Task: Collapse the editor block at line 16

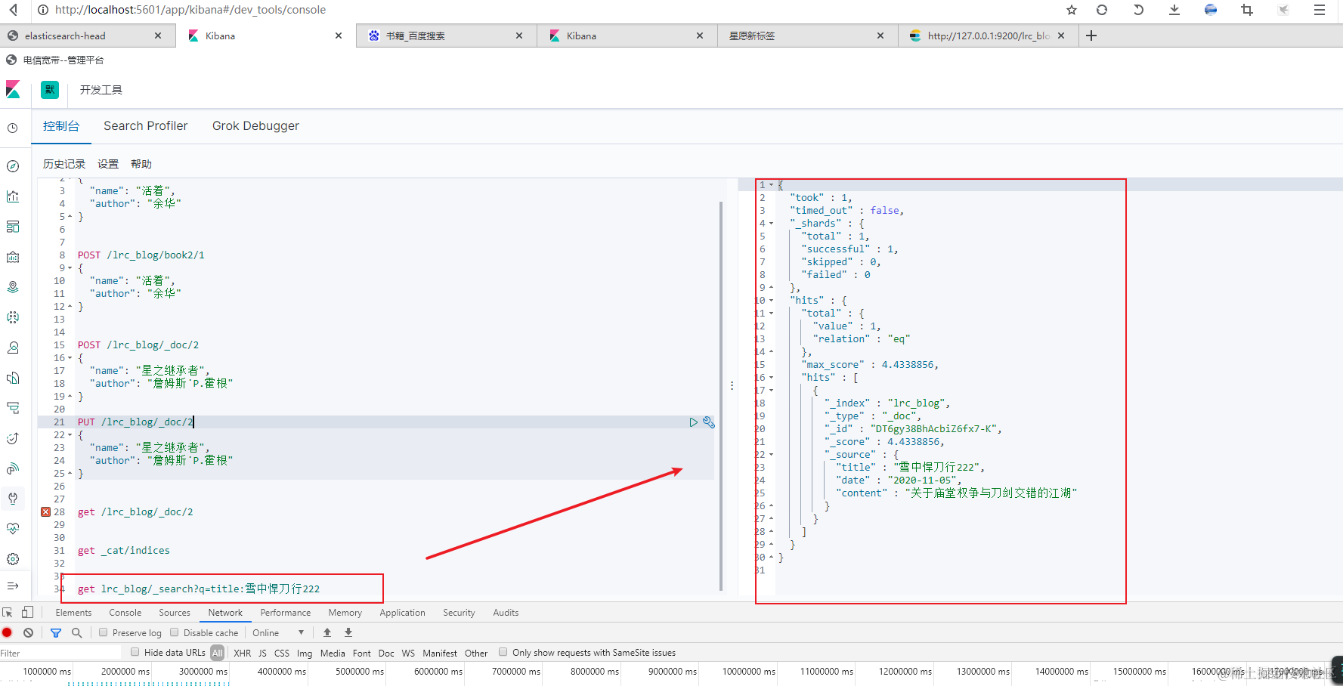Action: pyautogui.click(x=70, y=358)
